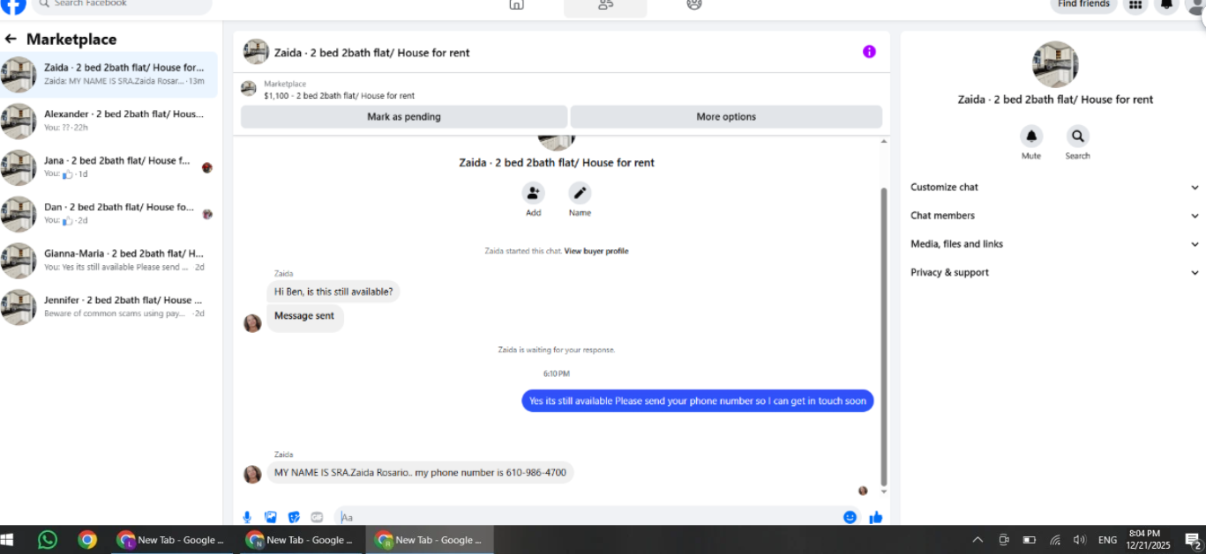Open WhatsApp from the taskbar
This screenshot has height=554, width=1206.
tap(48, 540)
